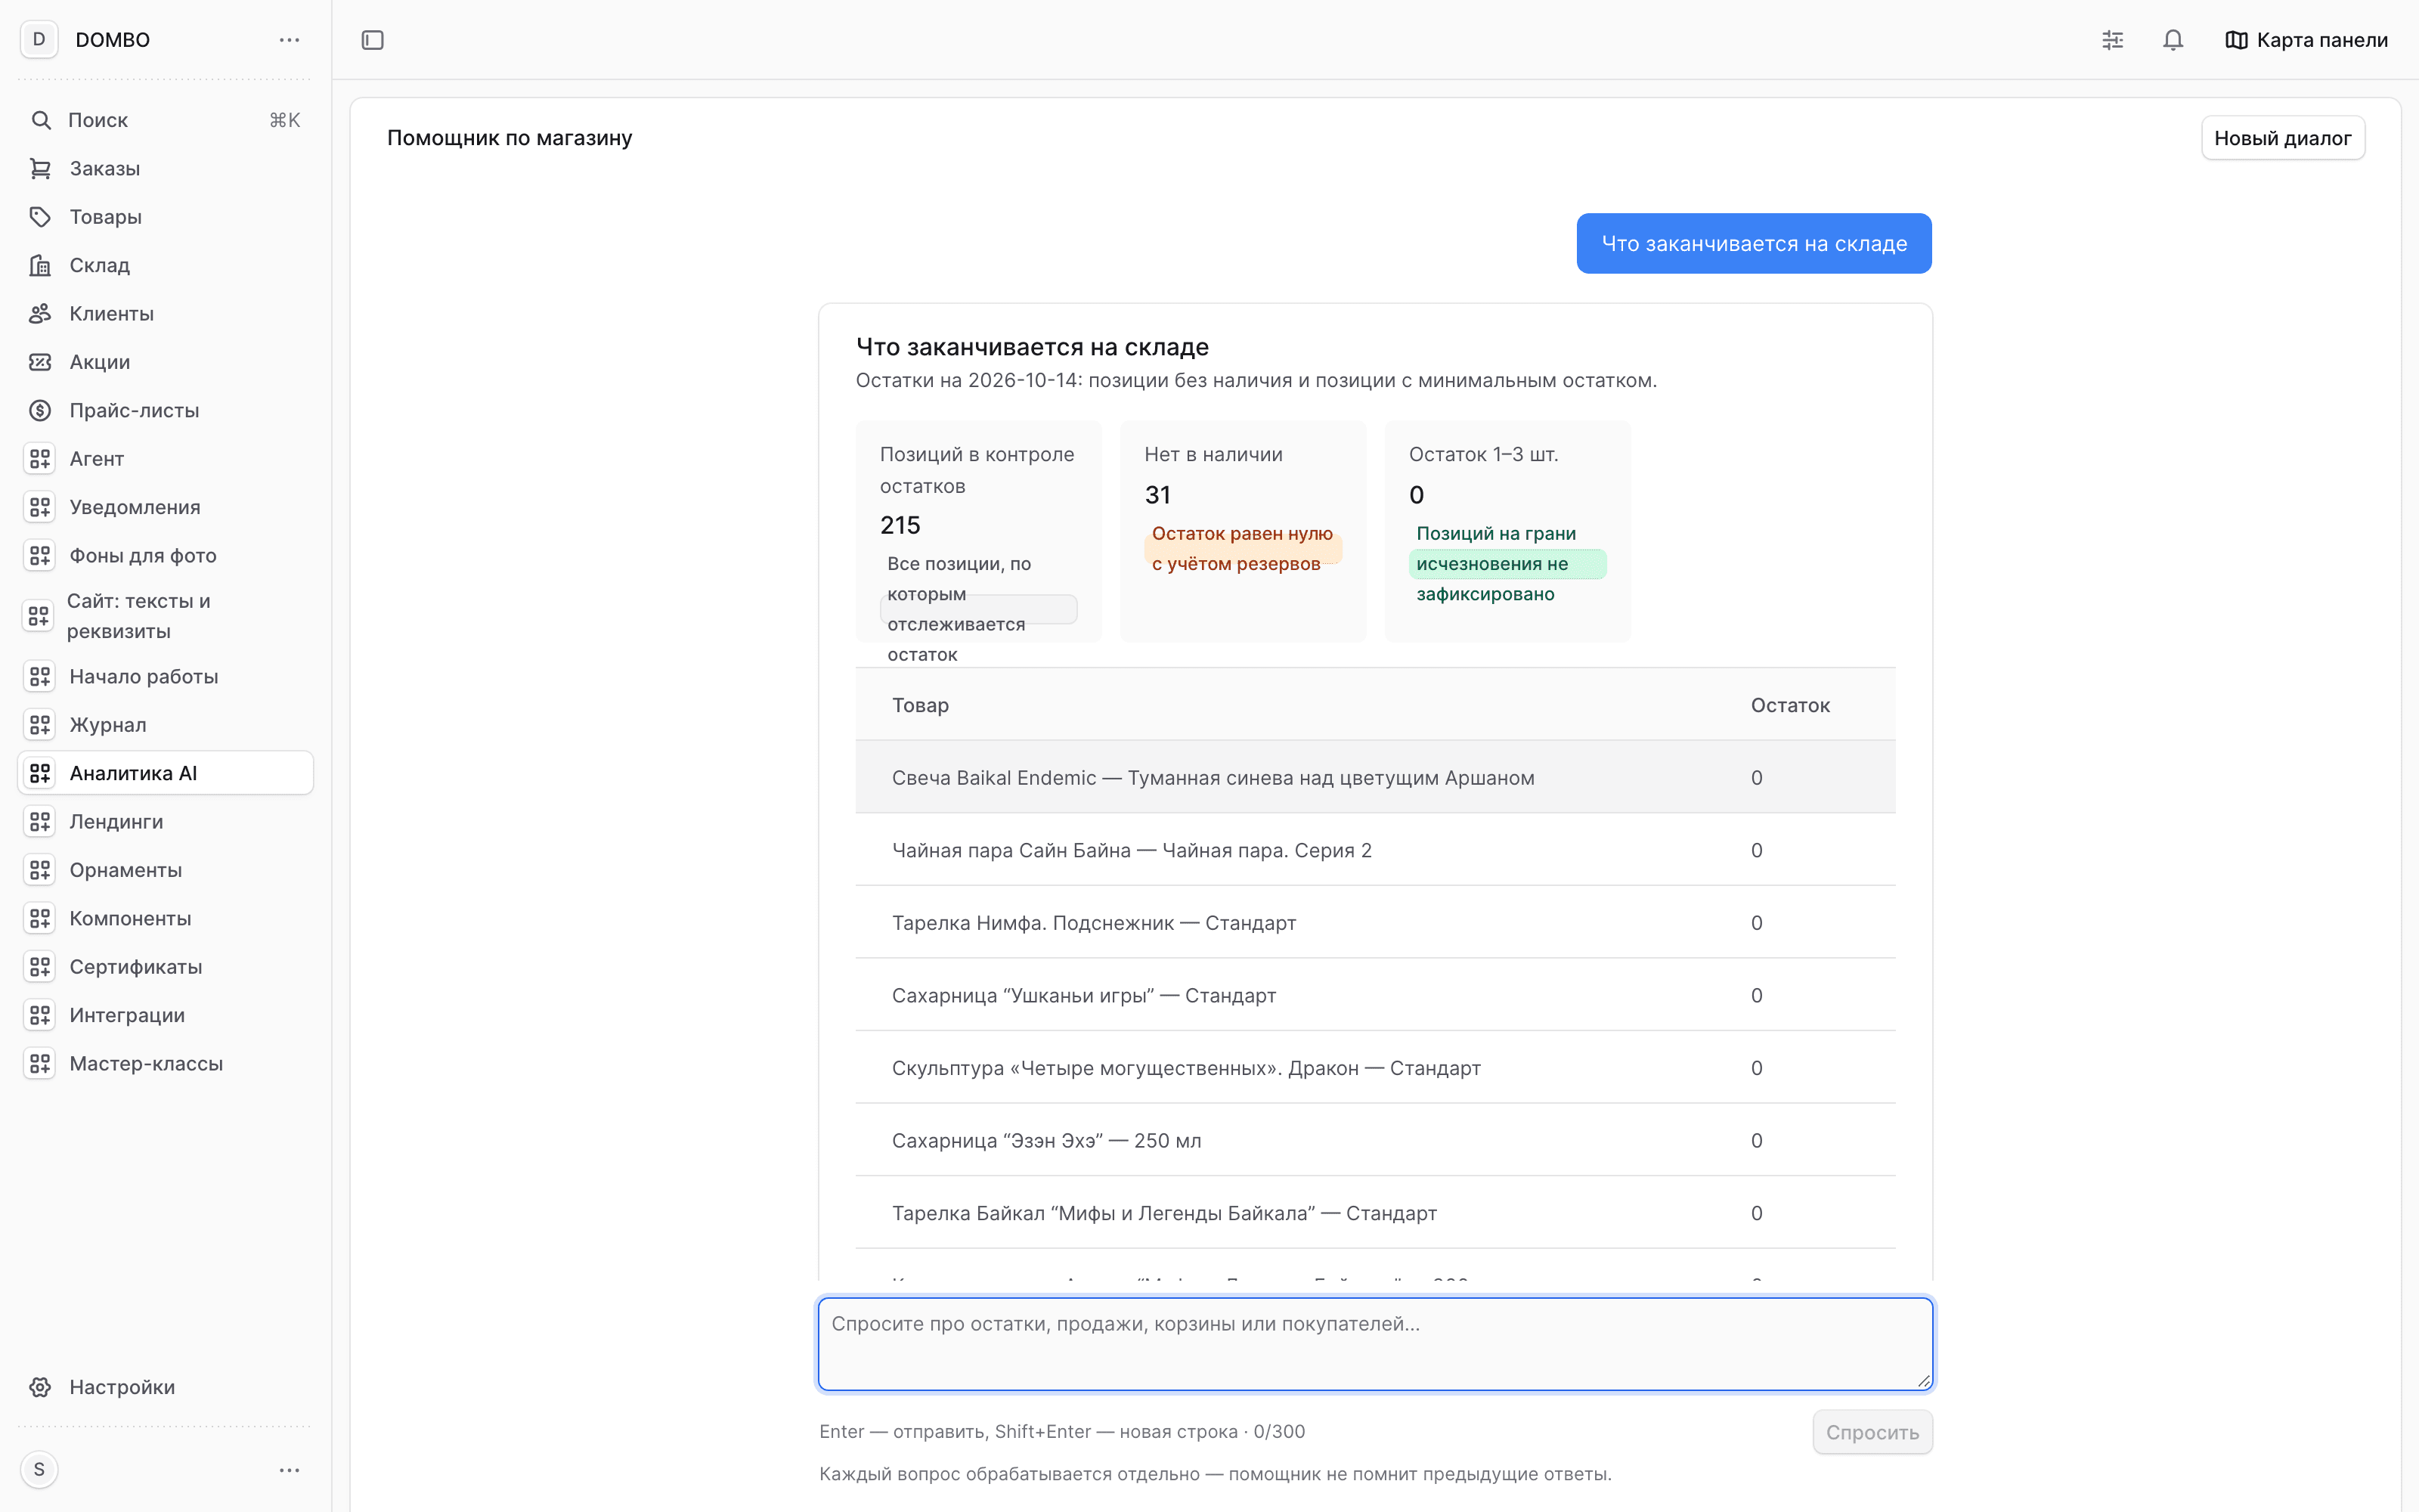2419x1512 pixels.
Task: Click the Карта панели map icon
Action: coord(2236,40)
